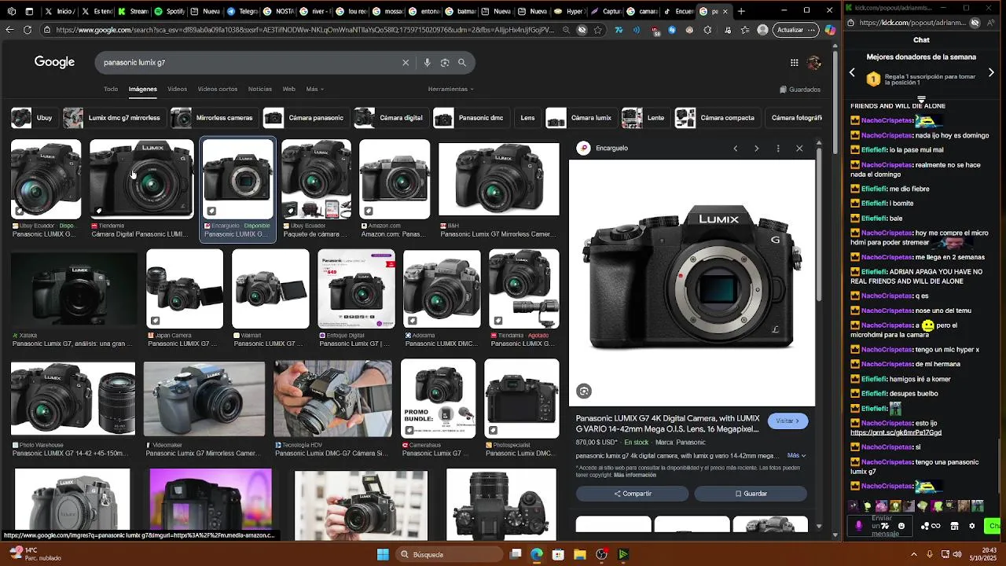Image resolution: width=1006 pixels, height=566 pixels.
Task: Open Google Lens image search icon
Action: click(445, 62)
